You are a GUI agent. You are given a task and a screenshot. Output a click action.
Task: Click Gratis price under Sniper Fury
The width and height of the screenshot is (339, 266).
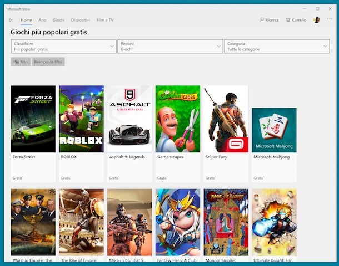click(x=211, y=178)
